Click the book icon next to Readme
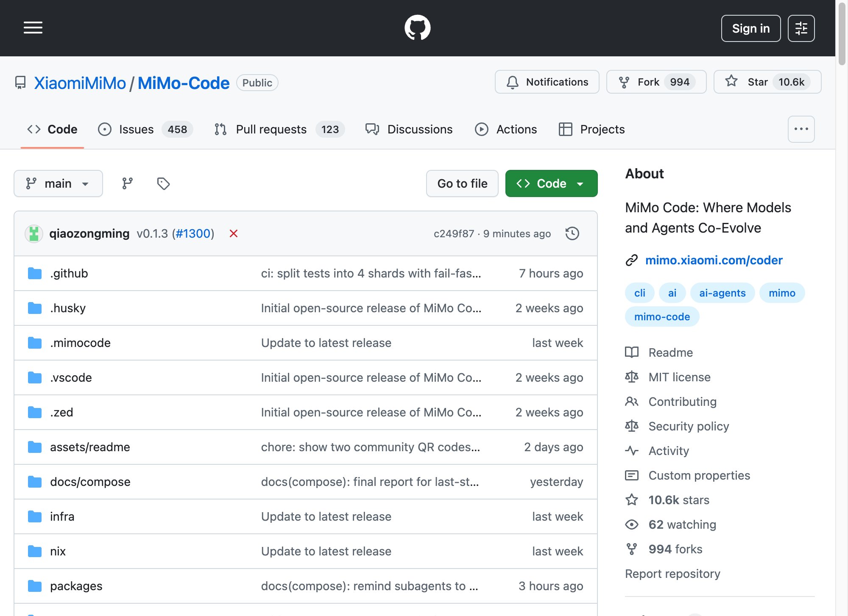 tap(632, 352)
